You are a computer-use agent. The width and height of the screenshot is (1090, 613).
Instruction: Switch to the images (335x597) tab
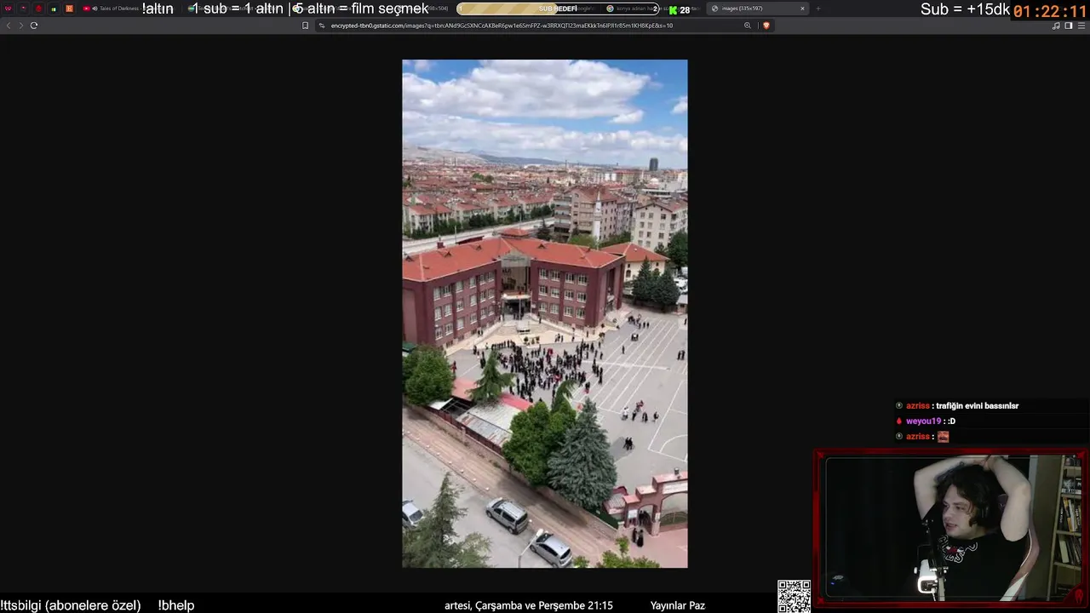758,9
